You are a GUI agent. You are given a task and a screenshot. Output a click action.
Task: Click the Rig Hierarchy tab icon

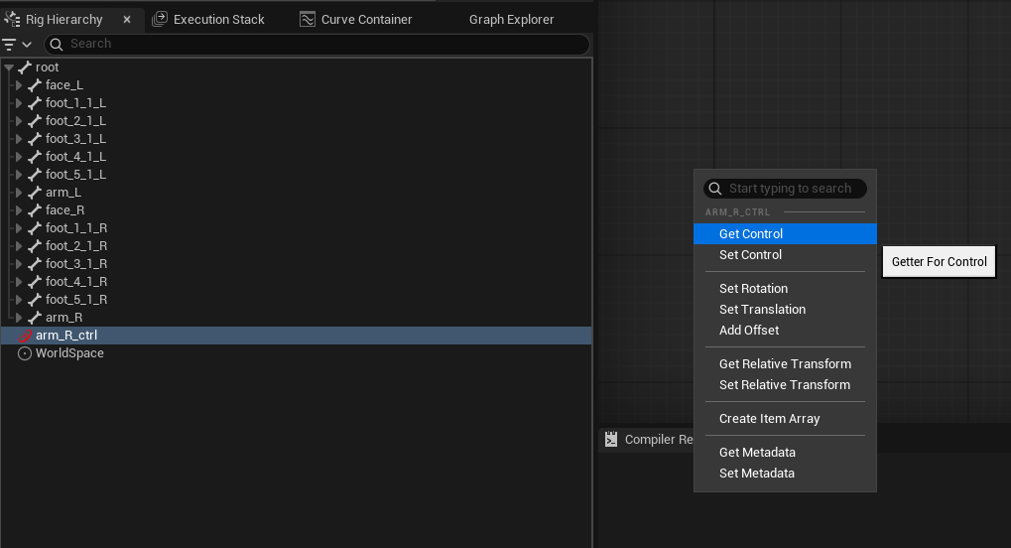coord(12,20)
